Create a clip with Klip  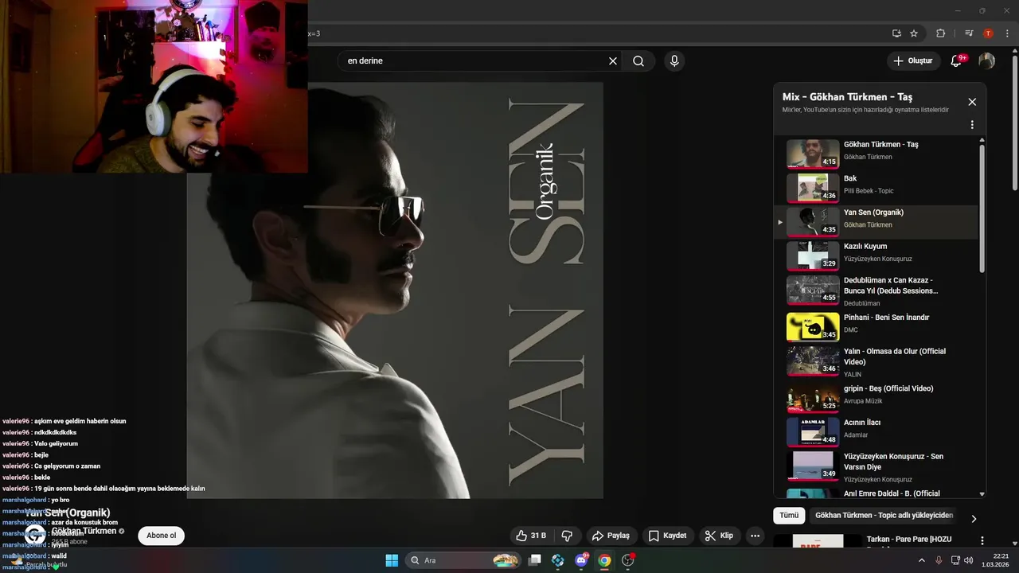(x=720, y=536)
